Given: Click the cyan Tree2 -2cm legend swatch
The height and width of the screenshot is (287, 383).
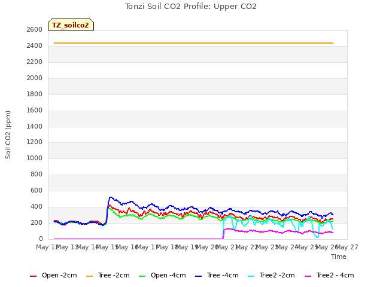Looking at the screenshot, I should tap(251, 276).
